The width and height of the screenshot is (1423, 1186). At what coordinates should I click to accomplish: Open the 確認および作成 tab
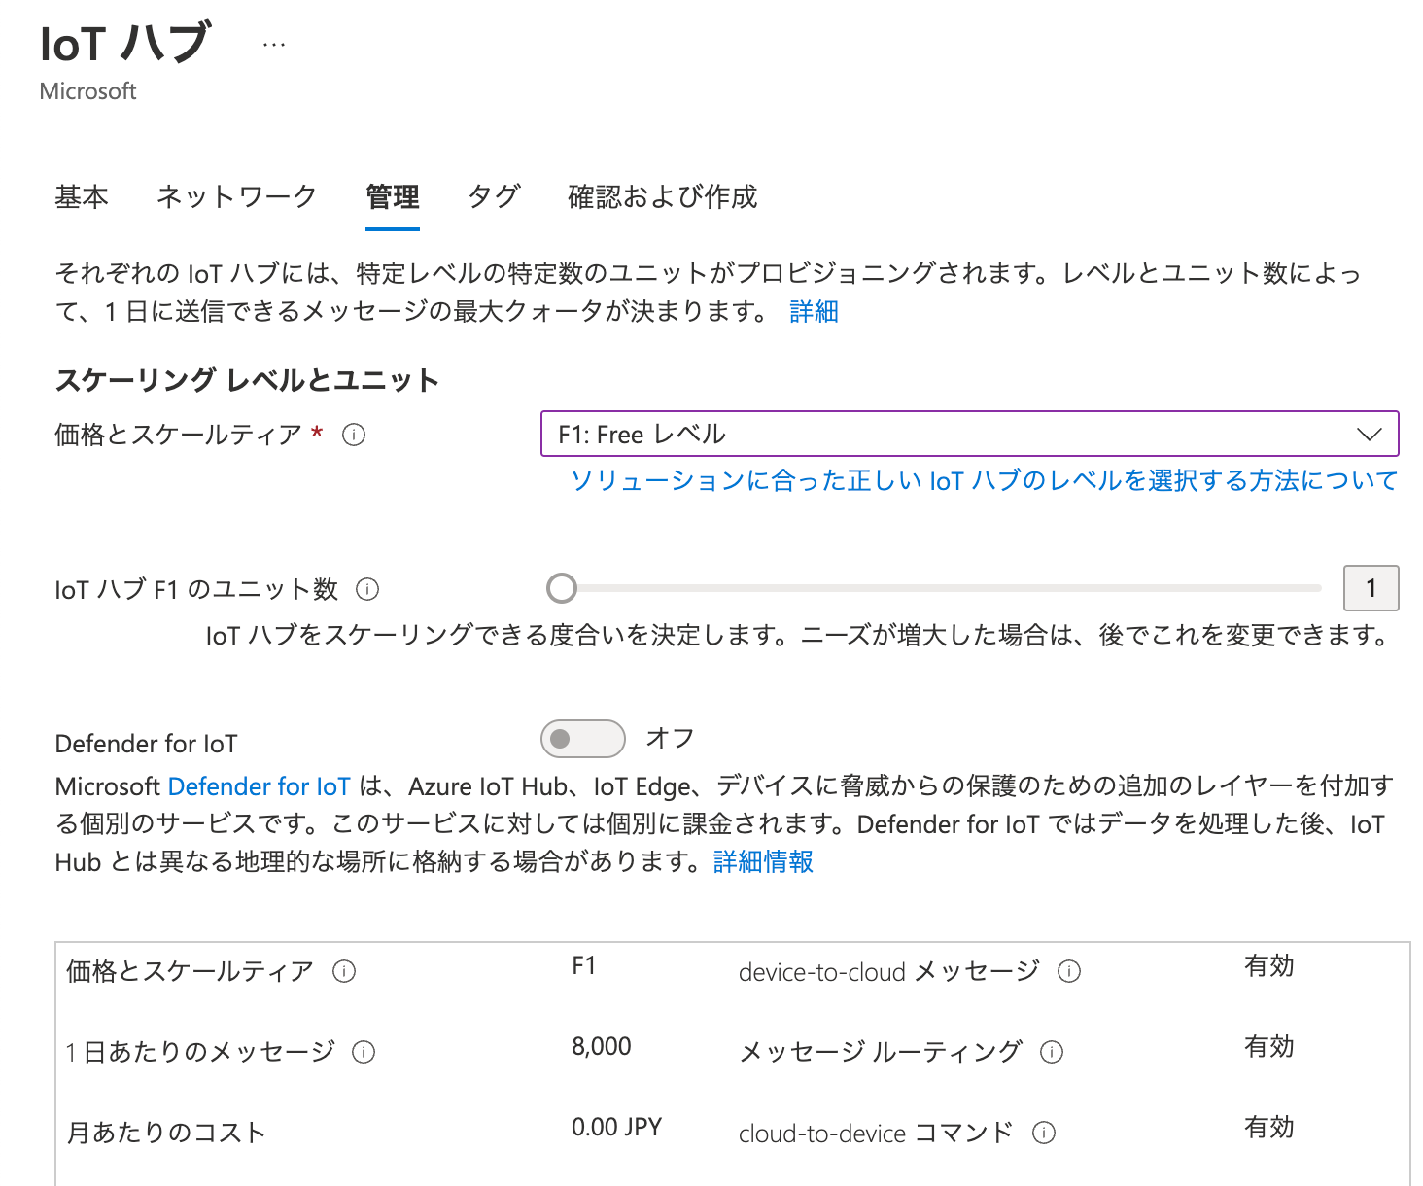(662, 197)
